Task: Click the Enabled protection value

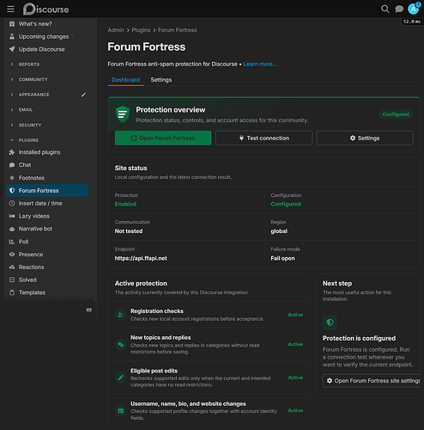Action: pos(125,204)
